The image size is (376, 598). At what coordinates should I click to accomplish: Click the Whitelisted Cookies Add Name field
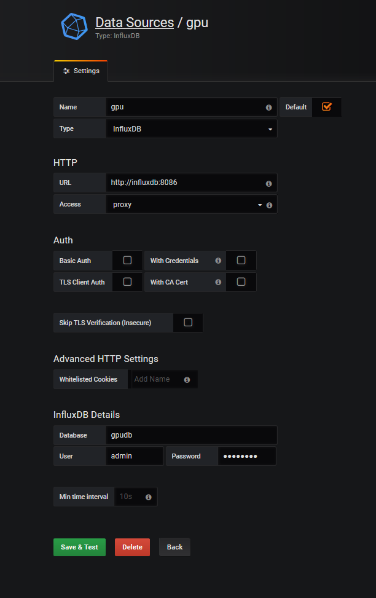tap(164, 379)
